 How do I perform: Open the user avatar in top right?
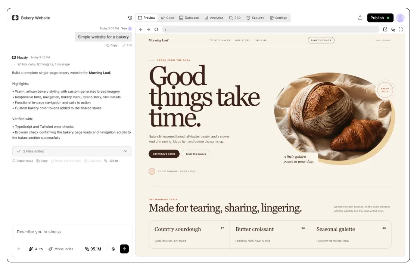point(400,18)
